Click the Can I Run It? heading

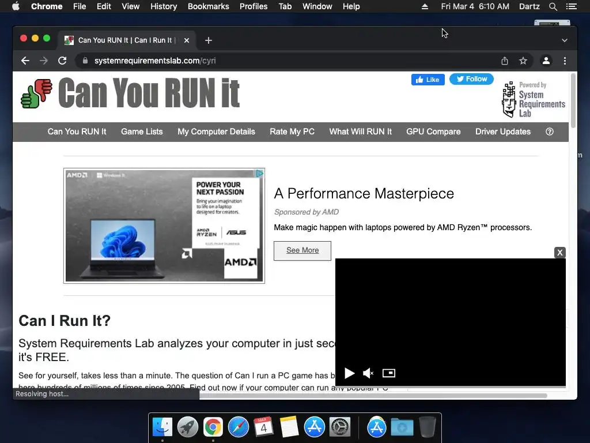pyautogui.click(x=65, y=321)
